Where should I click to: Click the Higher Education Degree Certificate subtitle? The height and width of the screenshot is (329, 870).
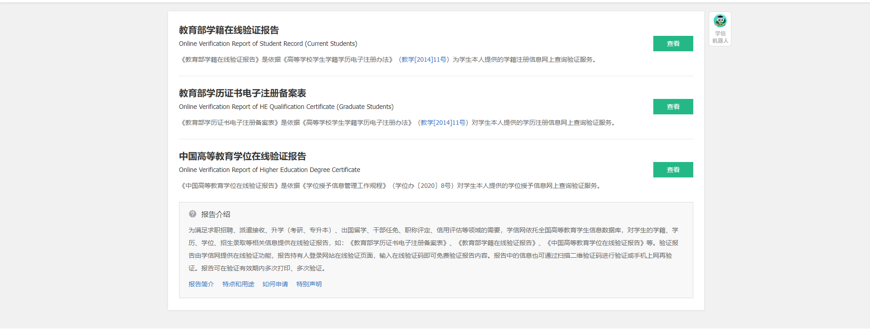(269, 170)
